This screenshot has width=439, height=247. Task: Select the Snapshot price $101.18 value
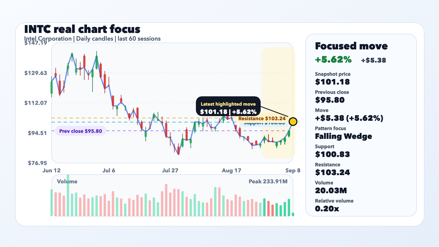pos(332,82)
